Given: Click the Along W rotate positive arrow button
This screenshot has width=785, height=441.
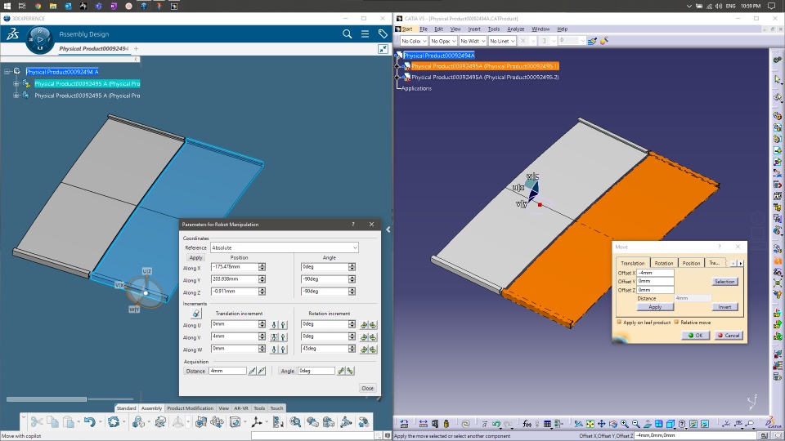Looking at the screenshot, I should click(373, 350).
